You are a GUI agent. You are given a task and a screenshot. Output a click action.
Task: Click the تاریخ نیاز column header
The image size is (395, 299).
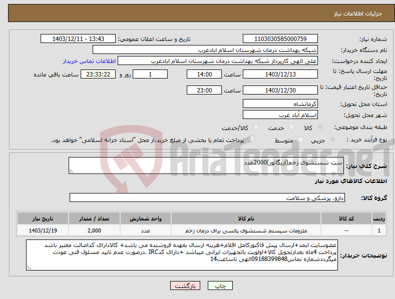click(x=43, y=218)
